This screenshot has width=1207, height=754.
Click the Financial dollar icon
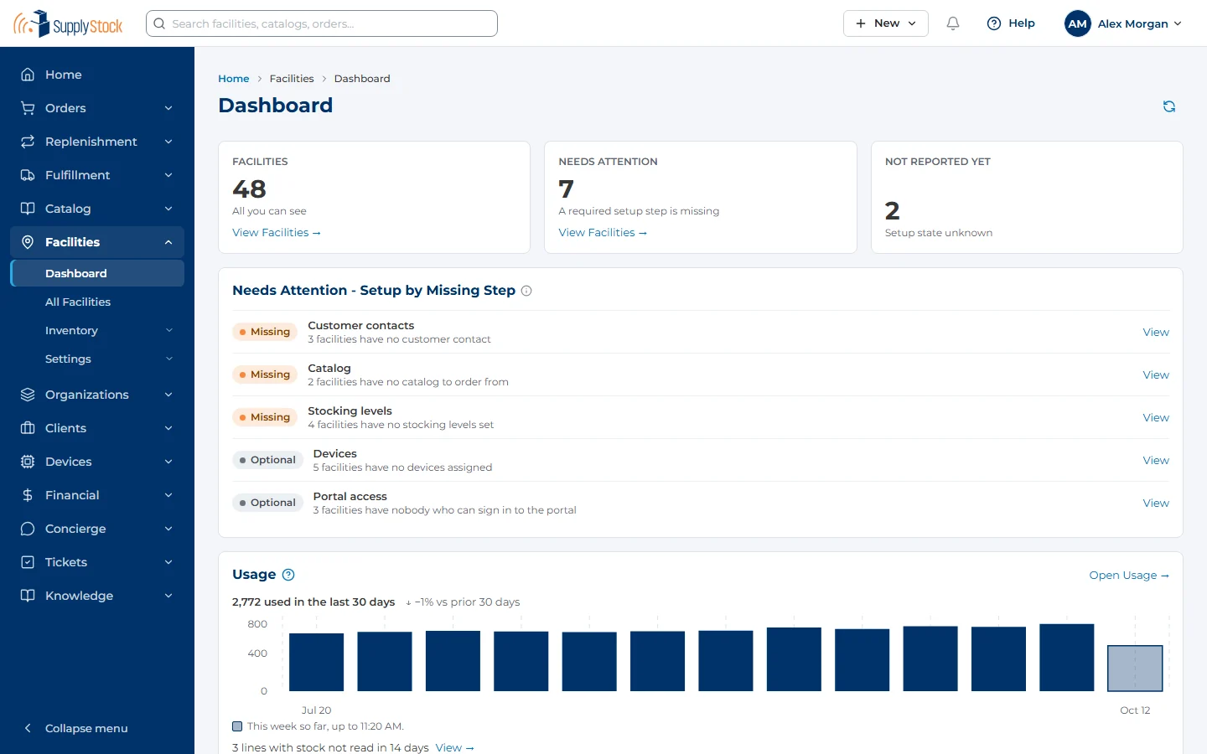(28, 495)
